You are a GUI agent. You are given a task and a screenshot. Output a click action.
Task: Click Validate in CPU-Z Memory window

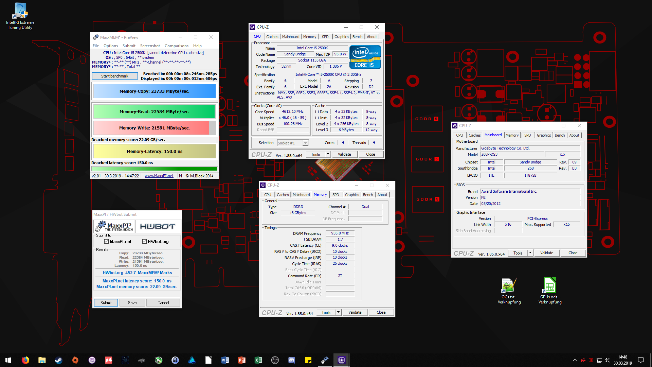pos(355,312)
